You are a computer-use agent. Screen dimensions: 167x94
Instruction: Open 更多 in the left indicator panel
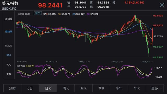pyautogui.click(x=9, y=74)
